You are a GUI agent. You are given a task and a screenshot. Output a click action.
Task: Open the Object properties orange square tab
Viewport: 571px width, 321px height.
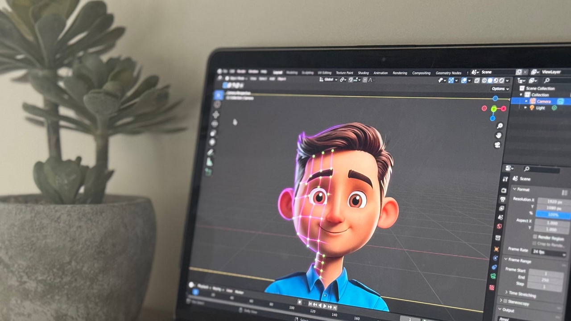(497, 249)
